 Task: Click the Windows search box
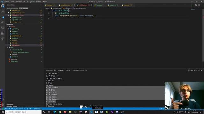tap(24, 112)
